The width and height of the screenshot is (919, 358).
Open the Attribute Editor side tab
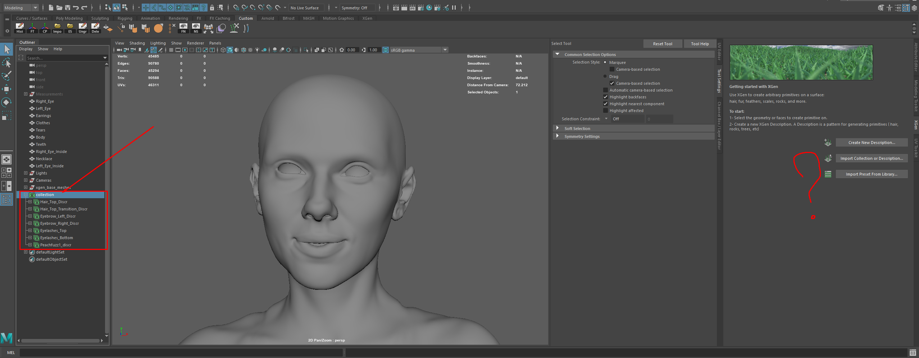coord(916,57)
